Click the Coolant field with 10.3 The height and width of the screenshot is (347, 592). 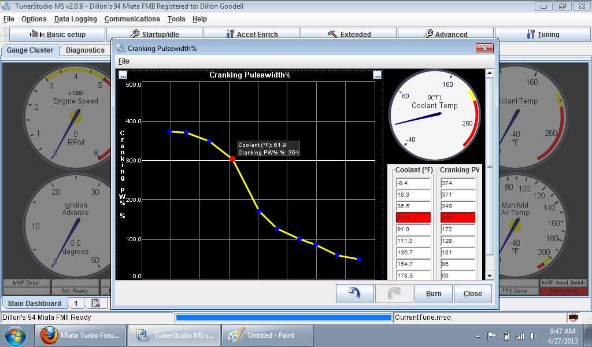pos(413,195)
